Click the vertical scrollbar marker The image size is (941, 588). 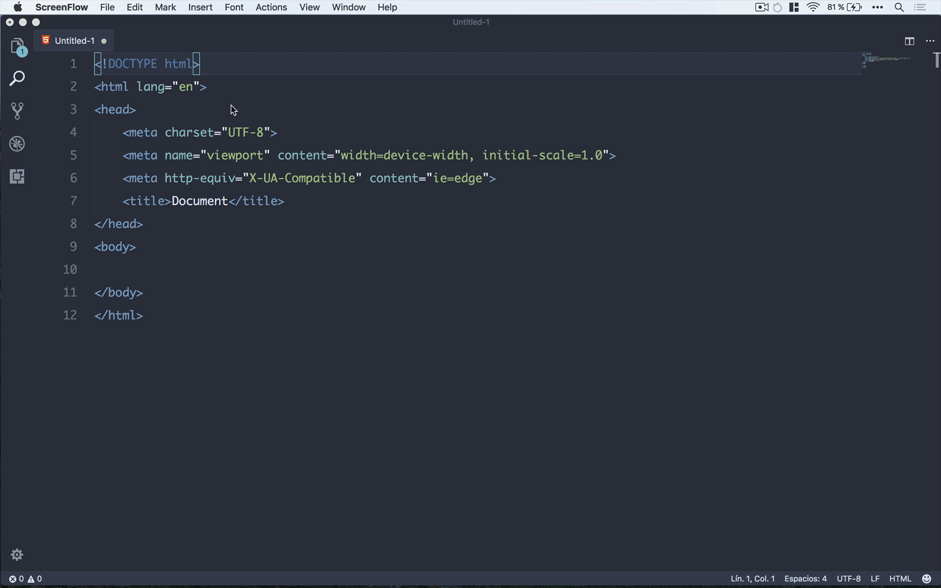point(937,60)
